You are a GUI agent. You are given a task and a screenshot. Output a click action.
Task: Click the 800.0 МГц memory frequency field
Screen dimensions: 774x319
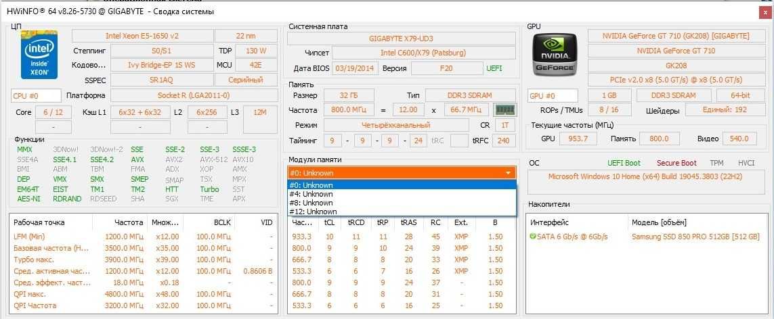349,109
